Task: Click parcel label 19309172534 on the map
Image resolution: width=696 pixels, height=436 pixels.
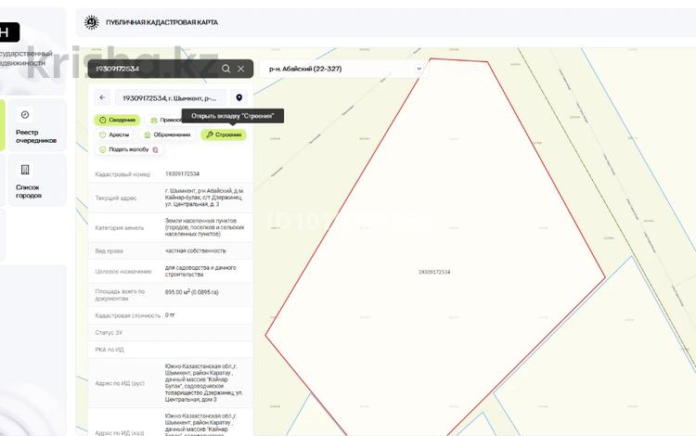Action: [x=434, y=272]
